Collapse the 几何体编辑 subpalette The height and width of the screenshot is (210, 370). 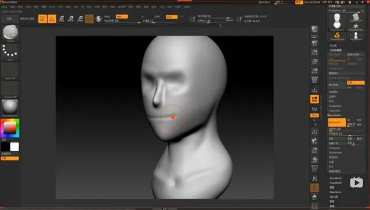pos(335,50)
